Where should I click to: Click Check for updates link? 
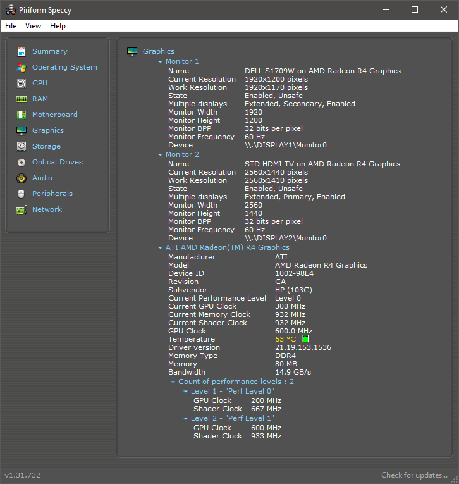[414, 475]
